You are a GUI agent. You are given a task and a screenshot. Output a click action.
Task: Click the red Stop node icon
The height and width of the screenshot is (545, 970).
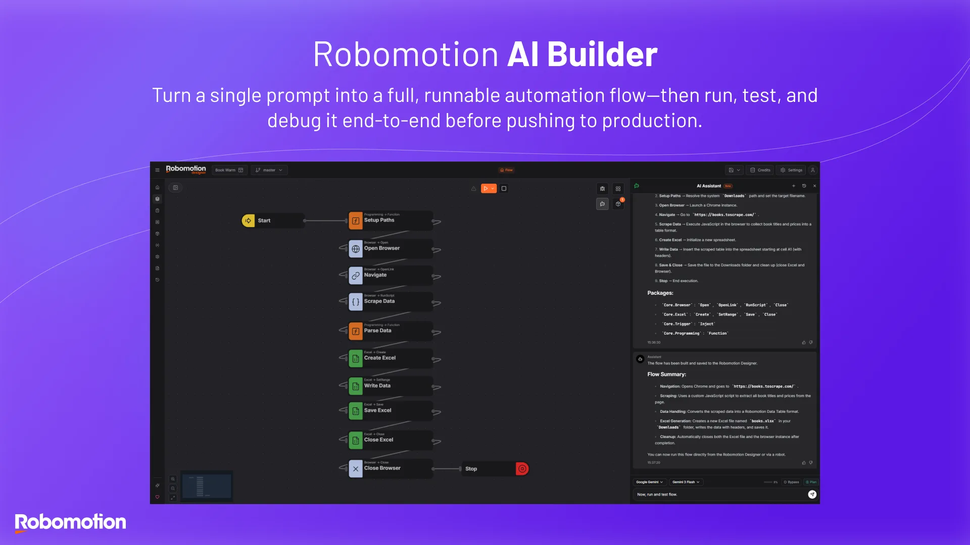(x=522, y=469)
